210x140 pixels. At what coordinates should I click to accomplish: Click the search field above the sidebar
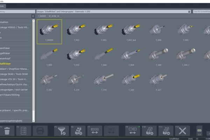point(17,12)
